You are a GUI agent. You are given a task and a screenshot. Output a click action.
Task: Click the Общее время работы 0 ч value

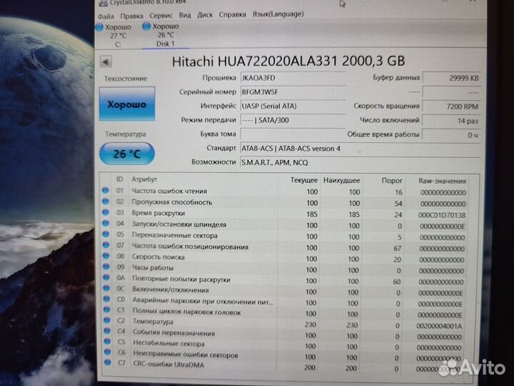coord(450,135)
